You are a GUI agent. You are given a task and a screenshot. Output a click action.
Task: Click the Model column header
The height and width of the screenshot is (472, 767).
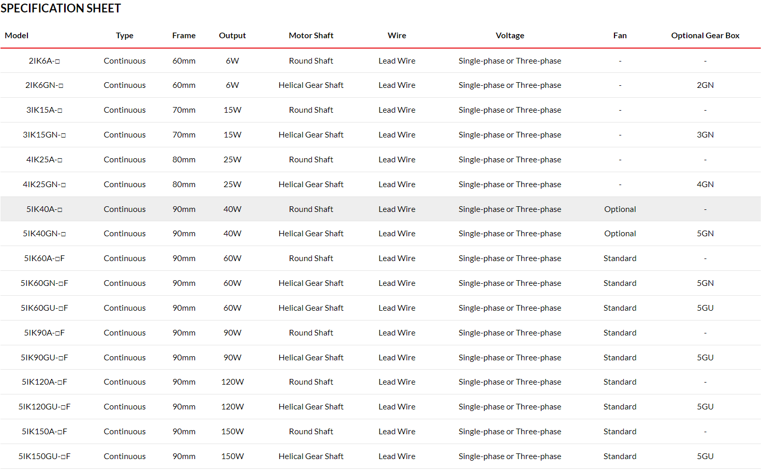point(17,36)
